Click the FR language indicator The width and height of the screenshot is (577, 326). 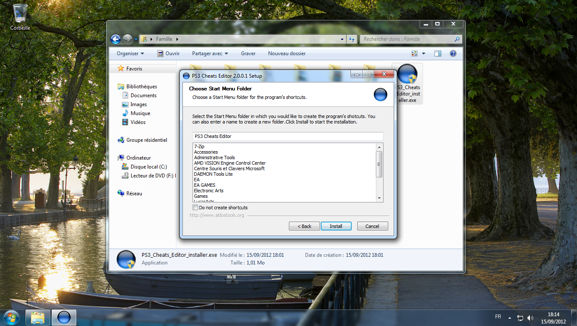498,317
